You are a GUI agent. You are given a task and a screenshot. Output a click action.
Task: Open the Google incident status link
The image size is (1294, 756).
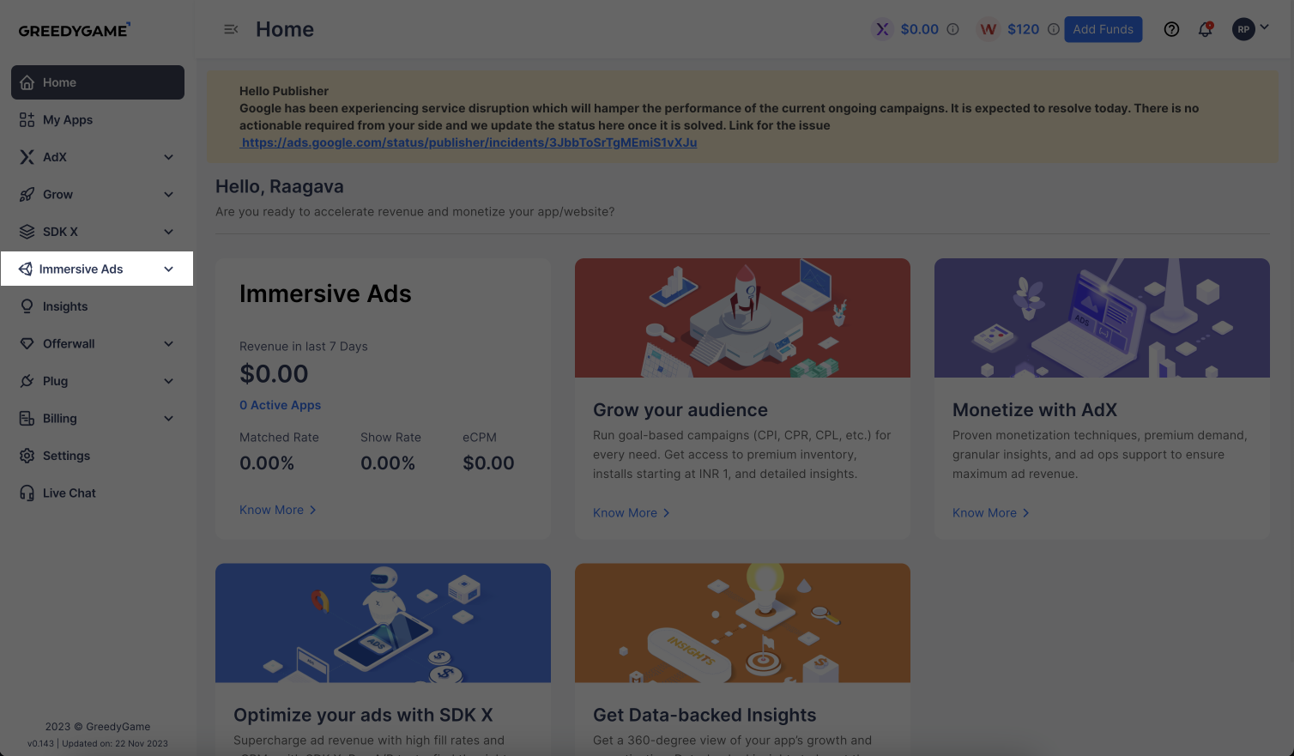point(469,142)
